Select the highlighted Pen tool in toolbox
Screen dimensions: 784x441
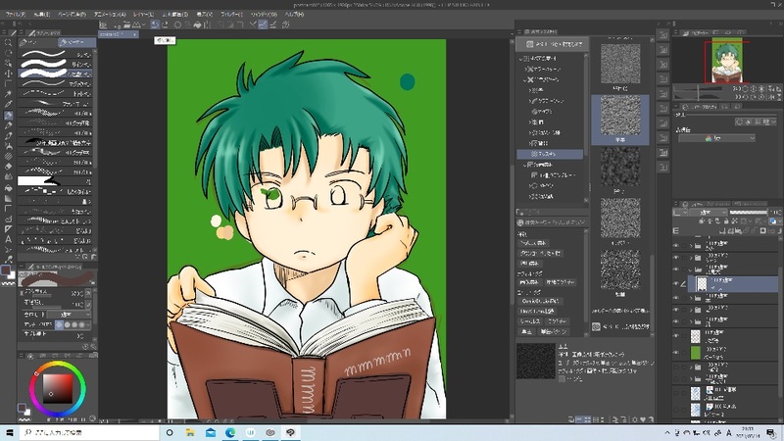coord(8,115)
